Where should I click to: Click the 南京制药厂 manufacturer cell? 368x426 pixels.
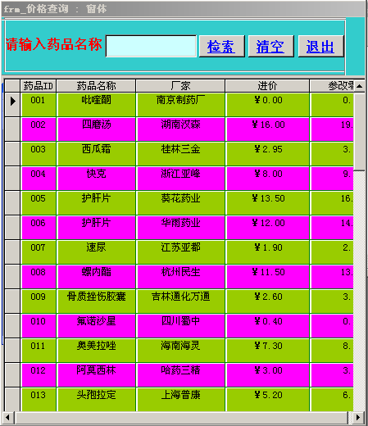click(x=181, y=105)
